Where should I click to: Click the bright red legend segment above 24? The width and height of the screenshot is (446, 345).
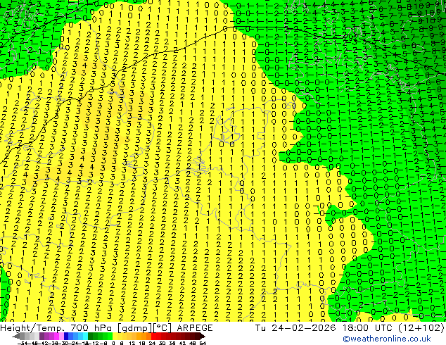153,336
